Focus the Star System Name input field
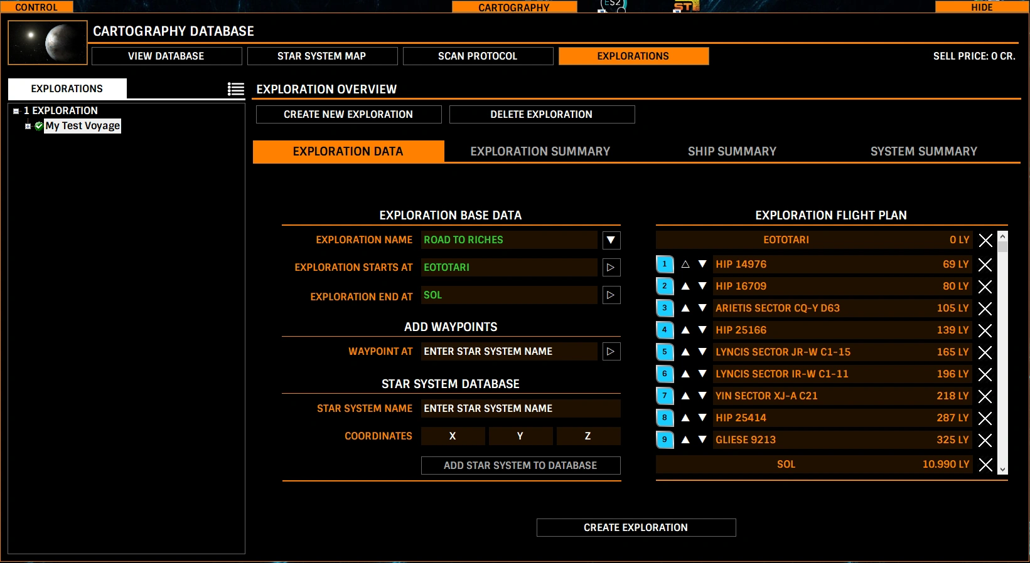This screenshot has width=1030, height=563. tap(520, 408)
